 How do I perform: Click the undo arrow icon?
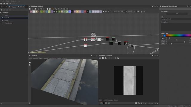[10, 4]
